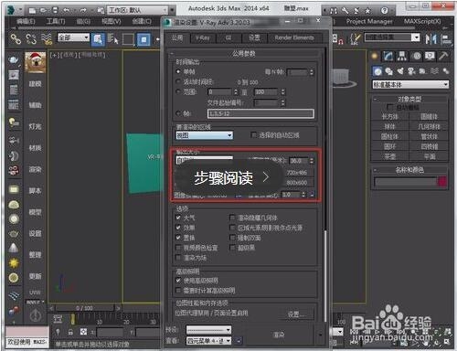The width and height of the screenshot is (457, 351).
Task: Open the 视图 area-to-render dropdown
Action: point(205,135)
